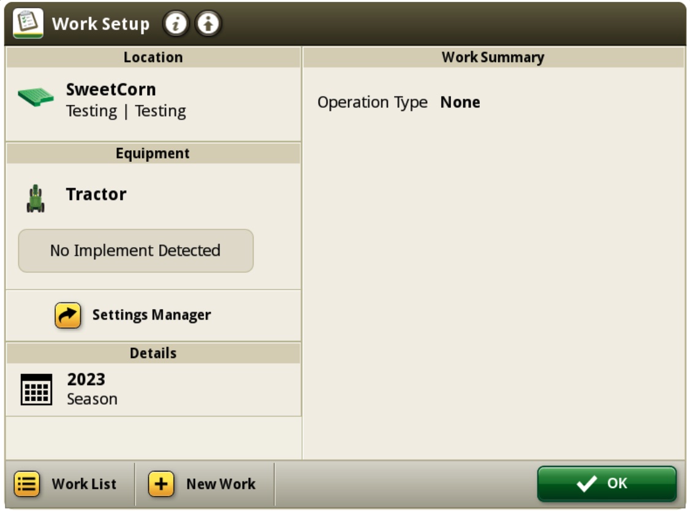Click the Work Summary header
The width and height of the screenshot is (690, 512).
[493, 57]
